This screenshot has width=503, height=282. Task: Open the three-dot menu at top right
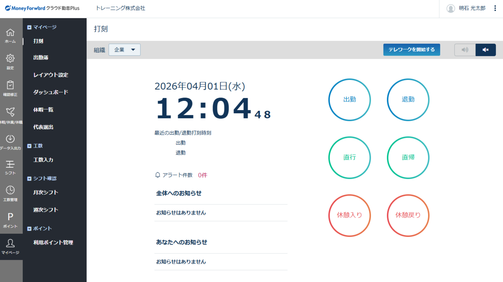(x=495, y=8)
